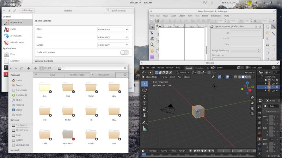The height and width of the screenshot is (158, 282).
Task: Toggle visibility of the Light object
Action: pyautogui.click(x=277, y=91)
